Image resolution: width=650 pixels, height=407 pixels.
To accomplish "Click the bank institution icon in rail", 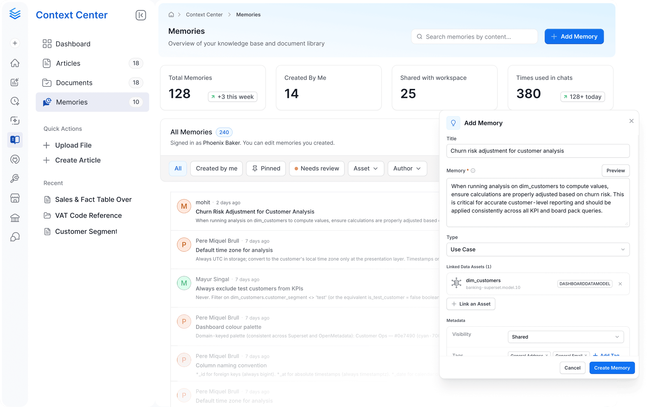I will click(x=15, y=218).
